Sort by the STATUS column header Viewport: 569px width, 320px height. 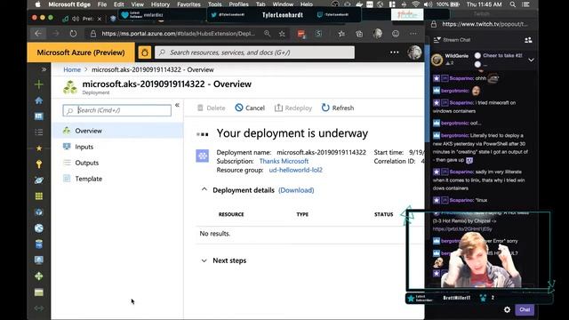[x=383, y=214]
